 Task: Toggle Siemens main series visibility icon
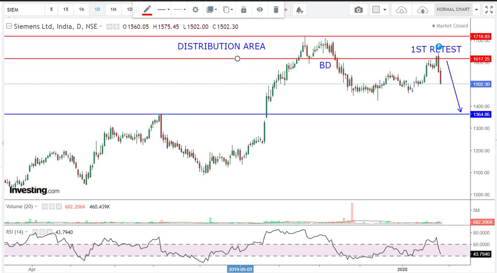(x=109, y=27)
